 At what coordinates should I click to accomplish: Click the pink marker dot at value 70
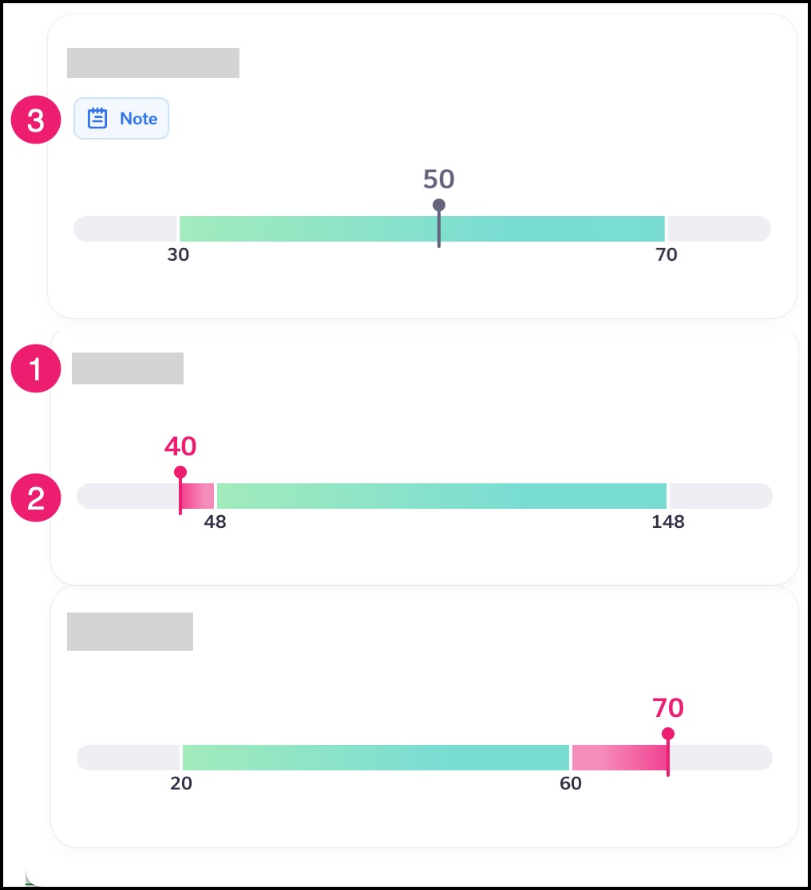coord(668,734)
